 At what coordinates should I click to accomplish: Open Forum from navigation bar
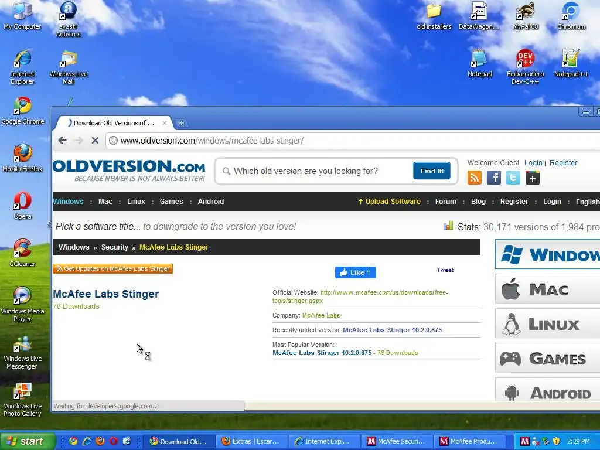click(445, 202)
